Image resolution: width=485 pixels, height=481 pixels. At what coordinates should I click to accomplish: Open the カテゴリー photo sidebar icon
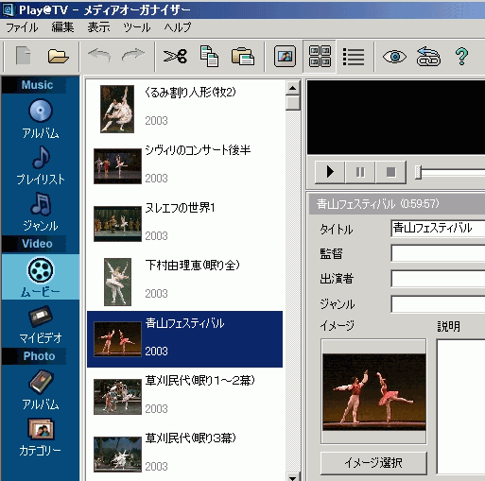point(41,428)
